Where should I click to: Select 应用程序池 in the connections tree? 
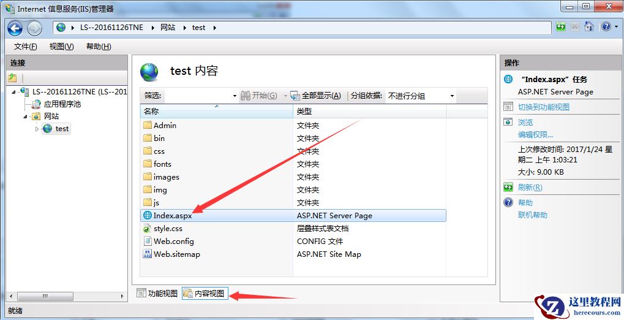[x=62, y=104]
